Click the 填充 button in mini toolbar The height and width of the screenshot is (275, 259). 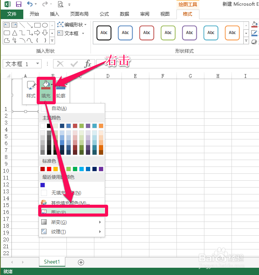tap(46, 90)
